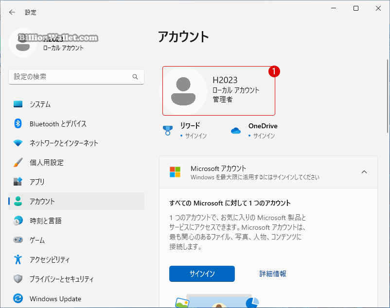Screen dimensions: 390x308
Task: Click the 管理者 label in the profile card
Action: pos(223,100)
